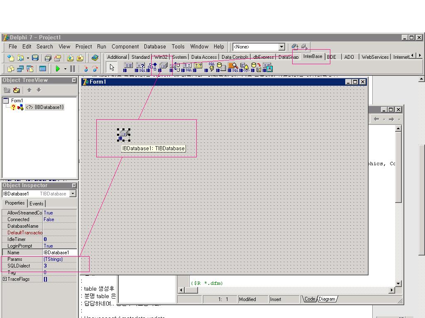Open the Tools menu
This screenshot has width=425, height=318.
point(178,46)
